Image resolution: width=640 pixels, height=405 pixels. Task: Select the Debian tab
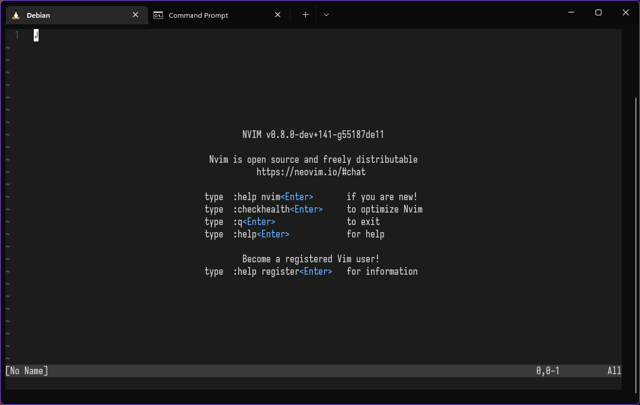[x=71, y=15]
